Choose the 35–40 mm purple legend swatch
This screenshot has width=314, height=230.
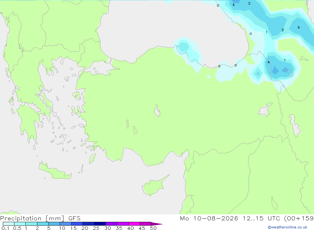click(x=123, y=224)
